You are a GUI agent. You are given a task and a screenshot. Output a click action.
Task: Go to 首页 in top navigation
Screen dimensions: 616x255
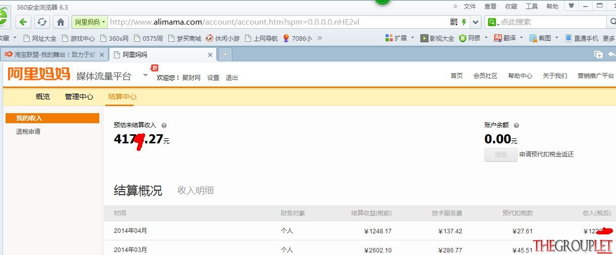pos(457,76)
